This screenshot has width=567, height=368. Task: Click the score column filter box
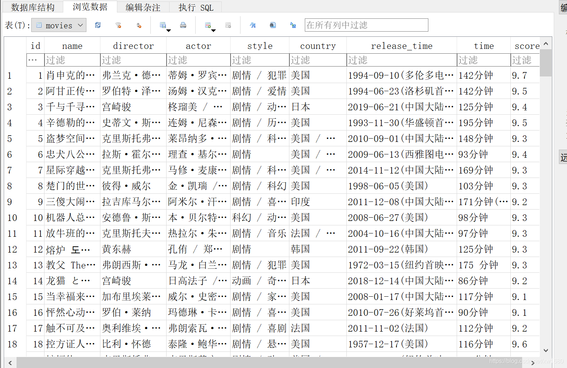525,60
